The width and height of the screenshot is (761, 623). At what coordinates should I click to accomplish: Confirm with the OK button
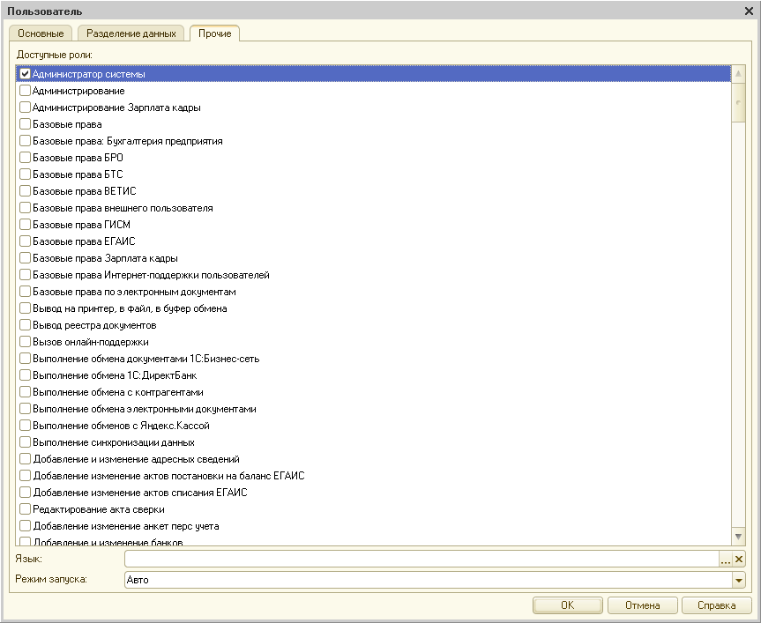[567, 605]
